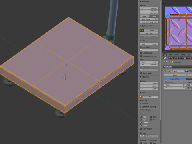Image resolution: width=192 pixels, height=144 pixels.
Task: Open Render Layers properties tab icon
Action: [x=172, y=58]
